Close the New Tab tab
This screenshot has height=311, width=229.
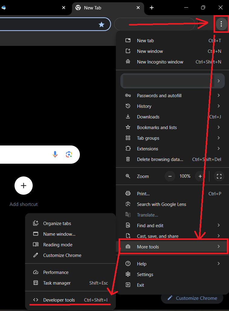point(138,8)
